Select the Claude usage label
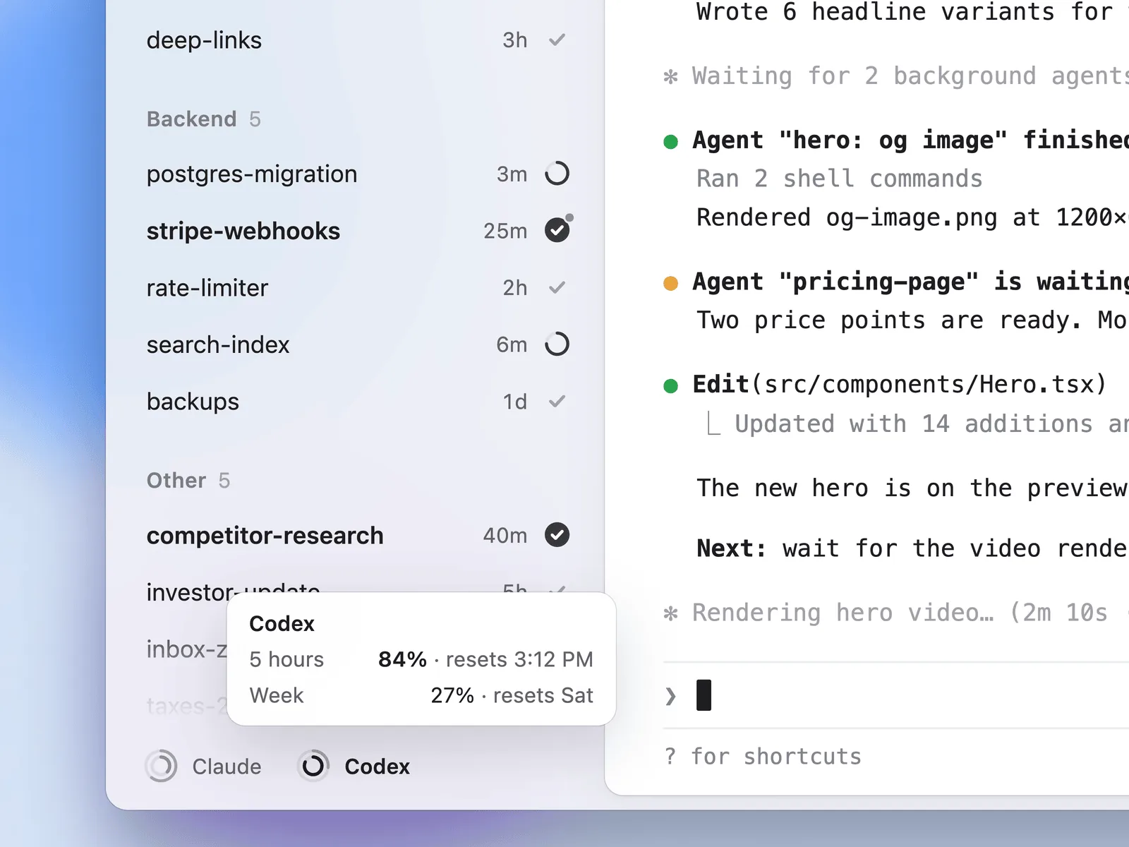Screen dimensions: 1129x847 click(227, 767)
